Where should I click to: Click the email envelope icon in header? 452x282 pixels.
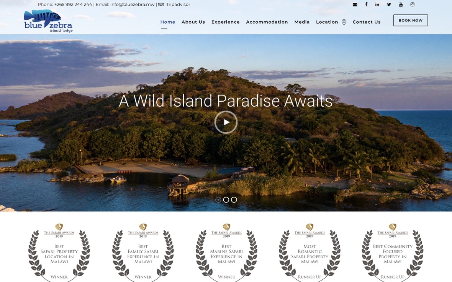(355, 5)
